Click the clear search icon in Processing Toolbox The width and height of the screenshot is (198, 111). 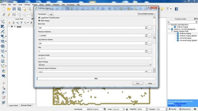pos(196,22)
